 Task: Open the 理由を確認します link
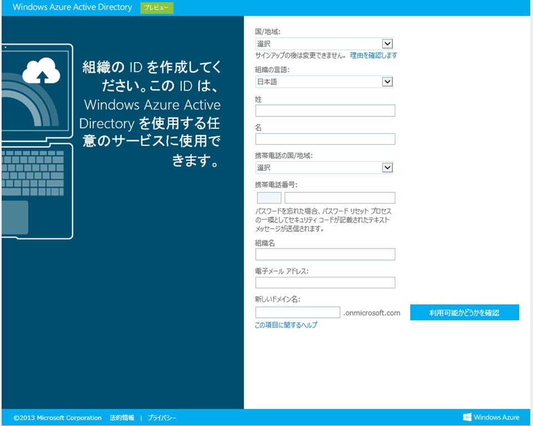[373, 55]
